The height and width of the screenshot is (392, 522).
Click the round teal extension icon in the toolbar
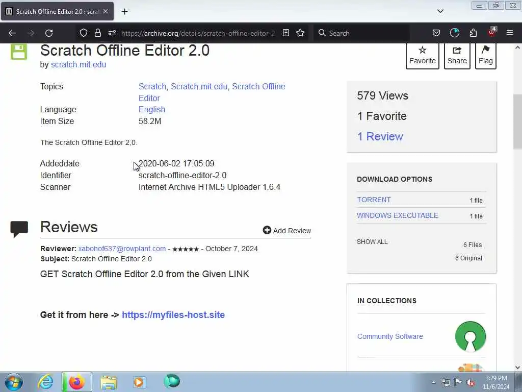454,33
